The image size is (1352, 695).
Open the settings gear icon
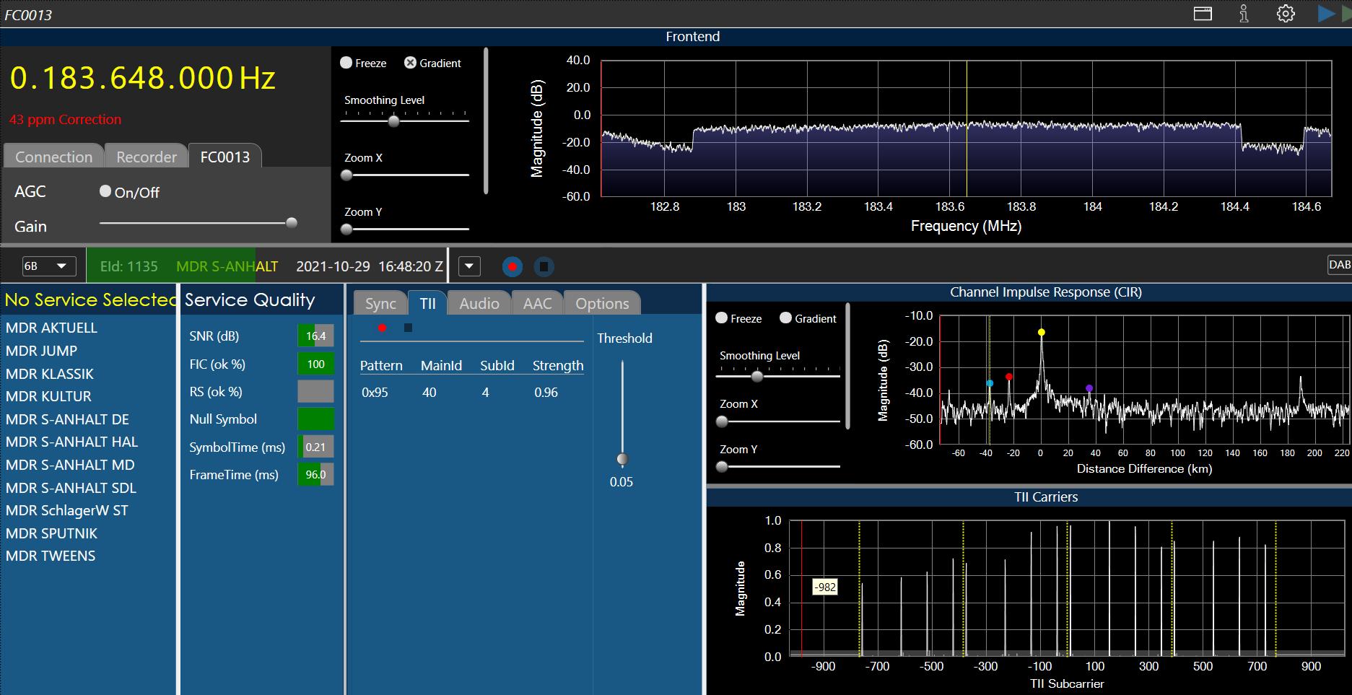pyautogui.click(x=1286, y=14)
